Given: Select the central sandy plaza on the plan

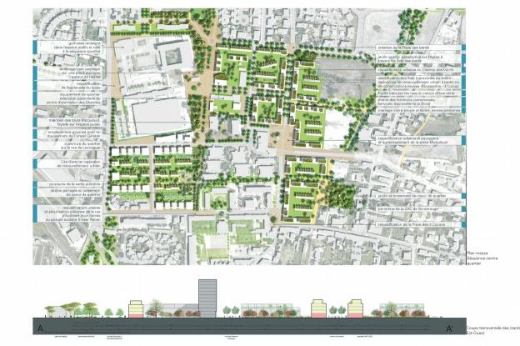Looking at the screenshot, I should [285, 138].
